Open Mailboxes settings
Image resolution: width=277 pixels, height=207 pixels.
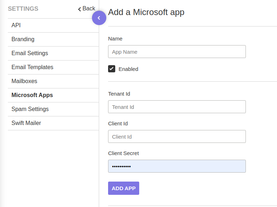pos(53,81)
